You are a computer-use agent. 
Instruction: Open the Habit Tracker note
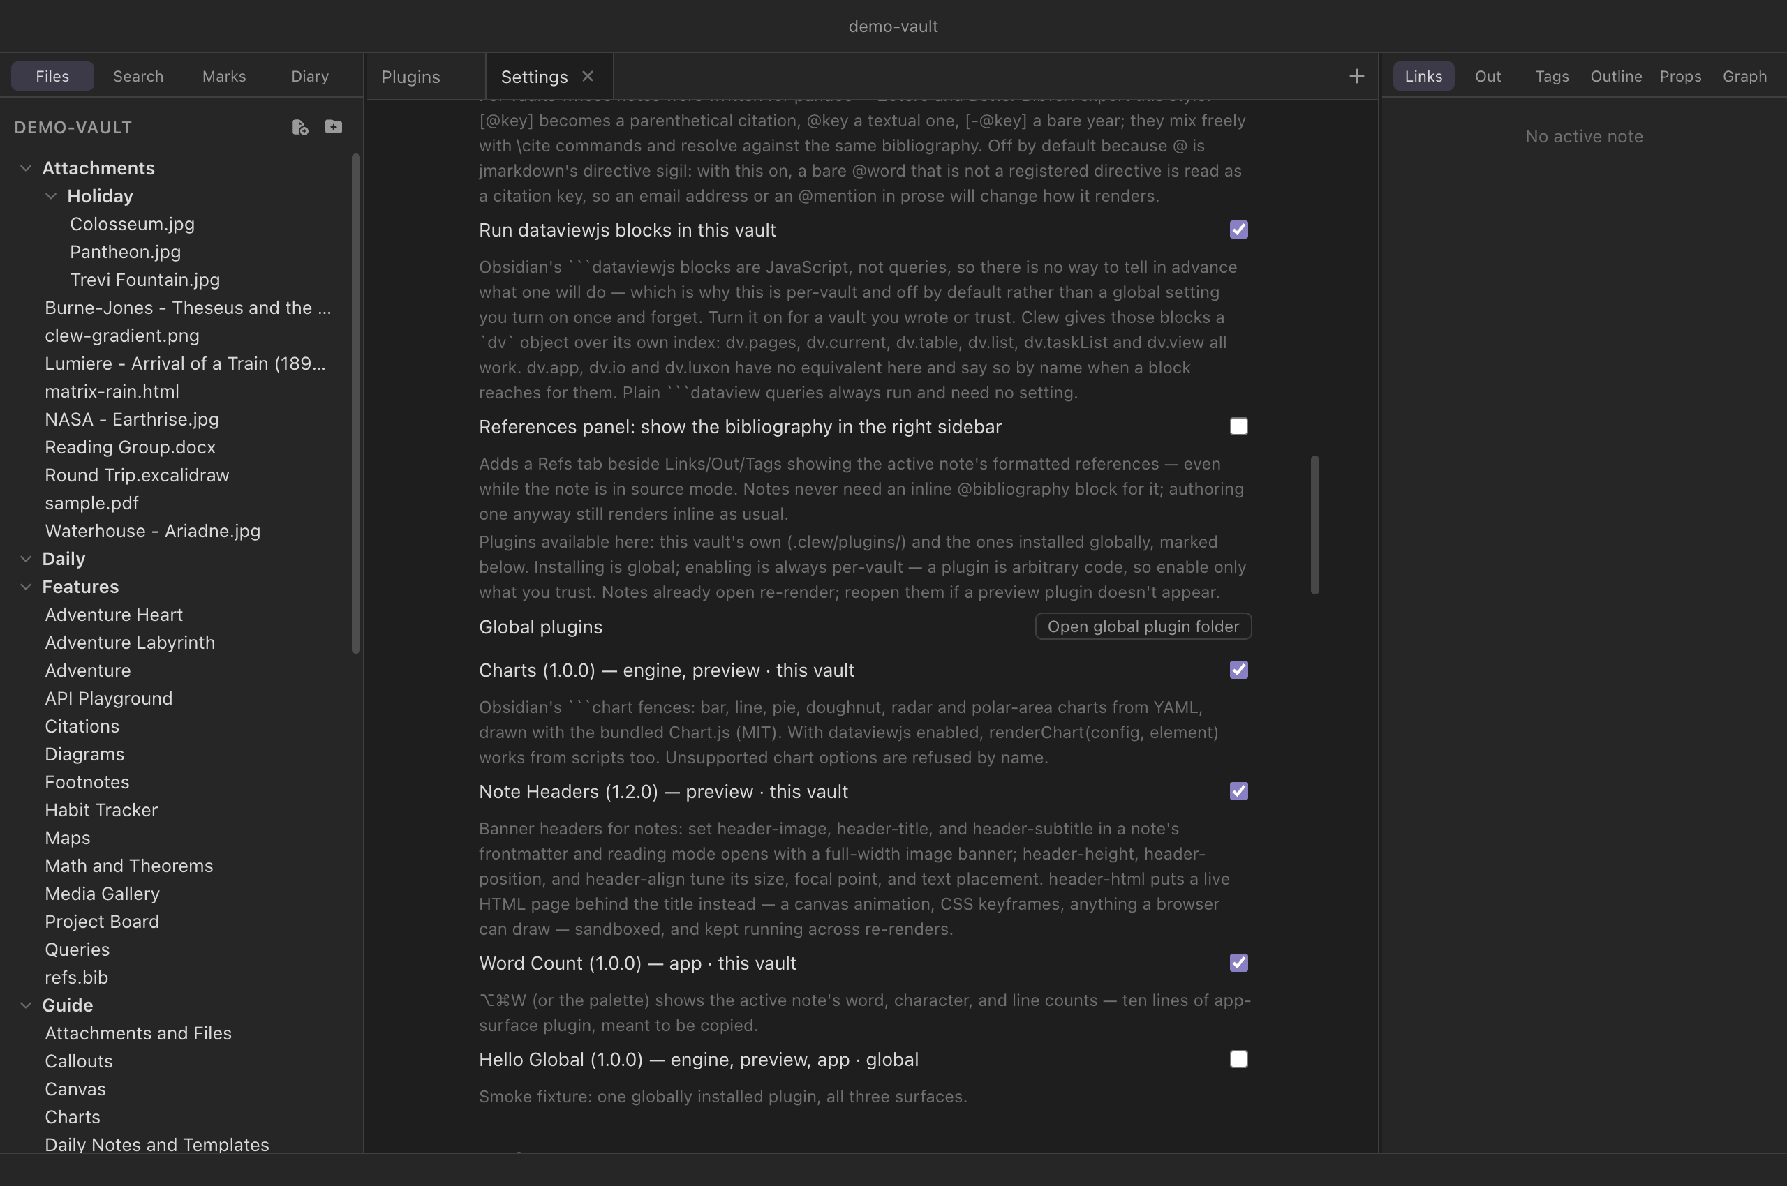[101, 810]
